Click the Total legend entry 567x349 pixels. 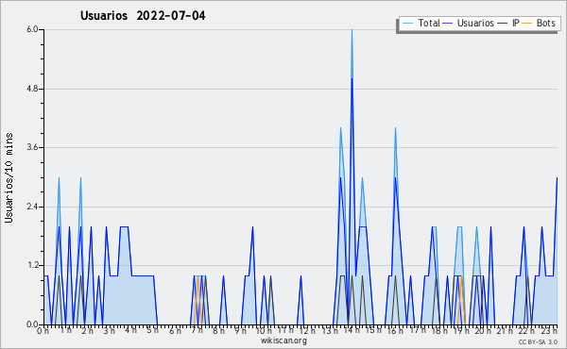point(421,23)
